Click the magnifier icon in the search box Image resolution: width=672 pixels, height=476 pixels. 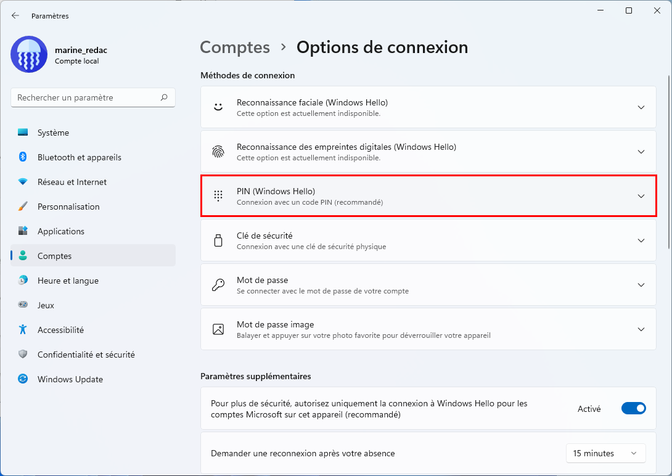pos(164,97)
